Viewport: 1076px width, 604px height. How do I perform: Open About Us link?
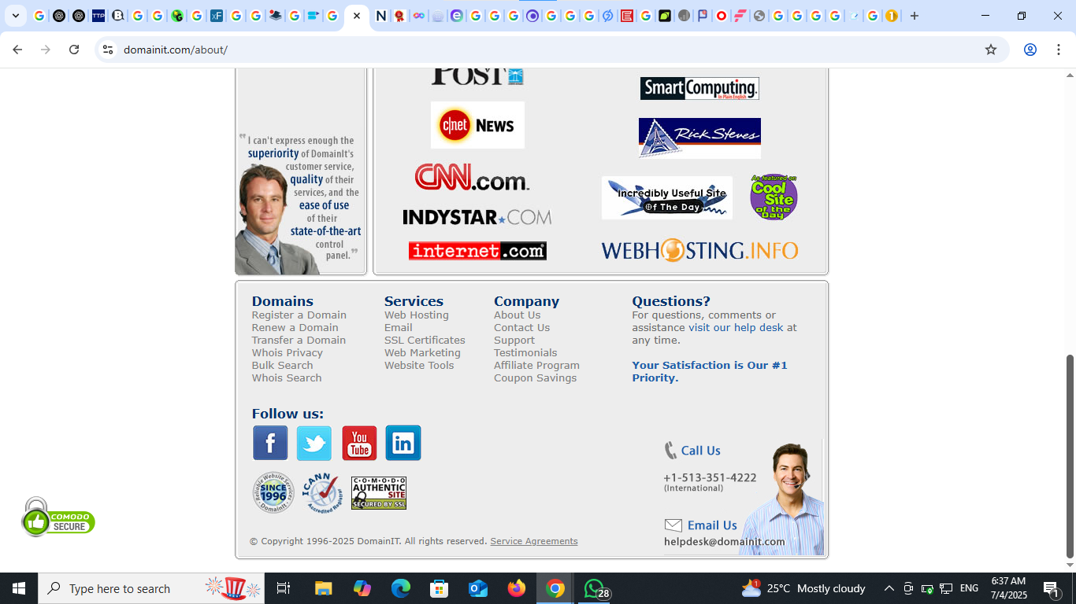[517, 315]
